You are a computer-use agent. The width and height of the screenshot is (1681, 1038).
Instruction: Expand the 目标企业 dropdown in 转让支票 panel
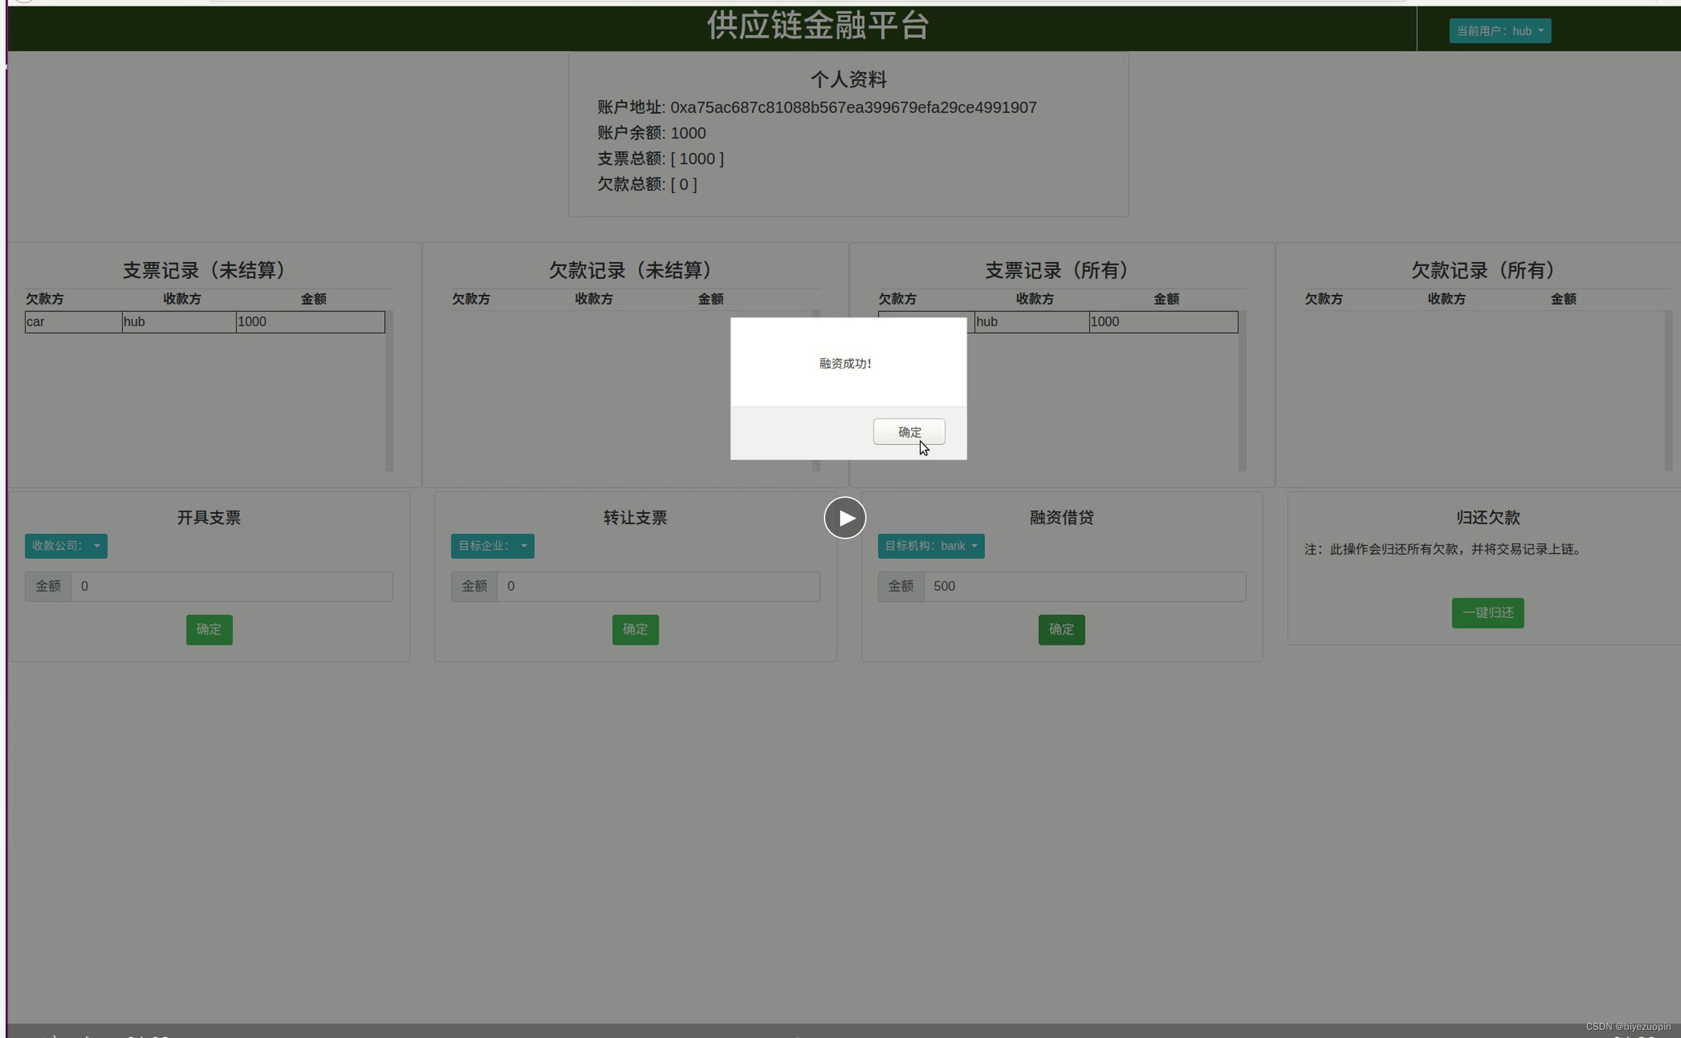(x=492, y=546)
